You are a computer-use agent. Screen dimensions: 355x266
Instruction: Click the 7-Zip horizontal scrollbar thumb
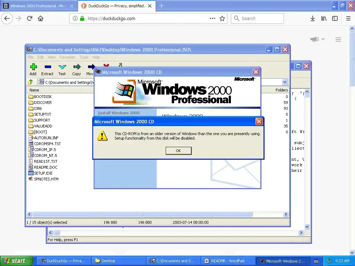tap(142, 214)
